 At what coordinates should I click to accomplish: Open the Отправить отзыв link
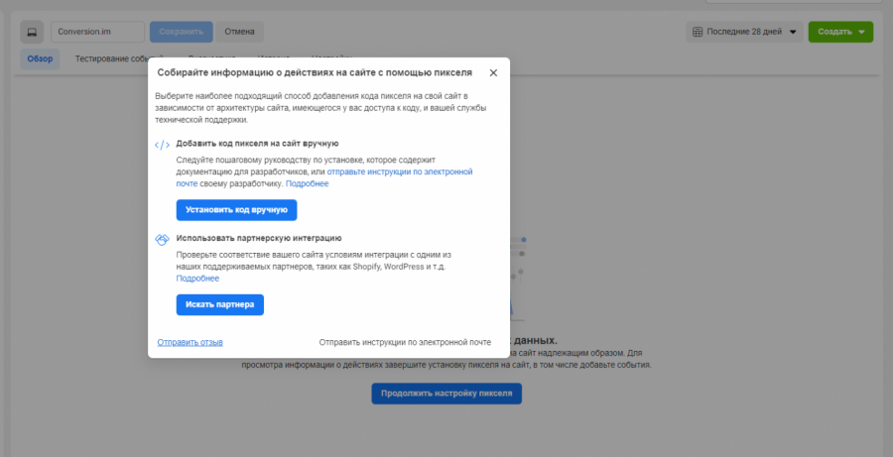coord(190,342)
